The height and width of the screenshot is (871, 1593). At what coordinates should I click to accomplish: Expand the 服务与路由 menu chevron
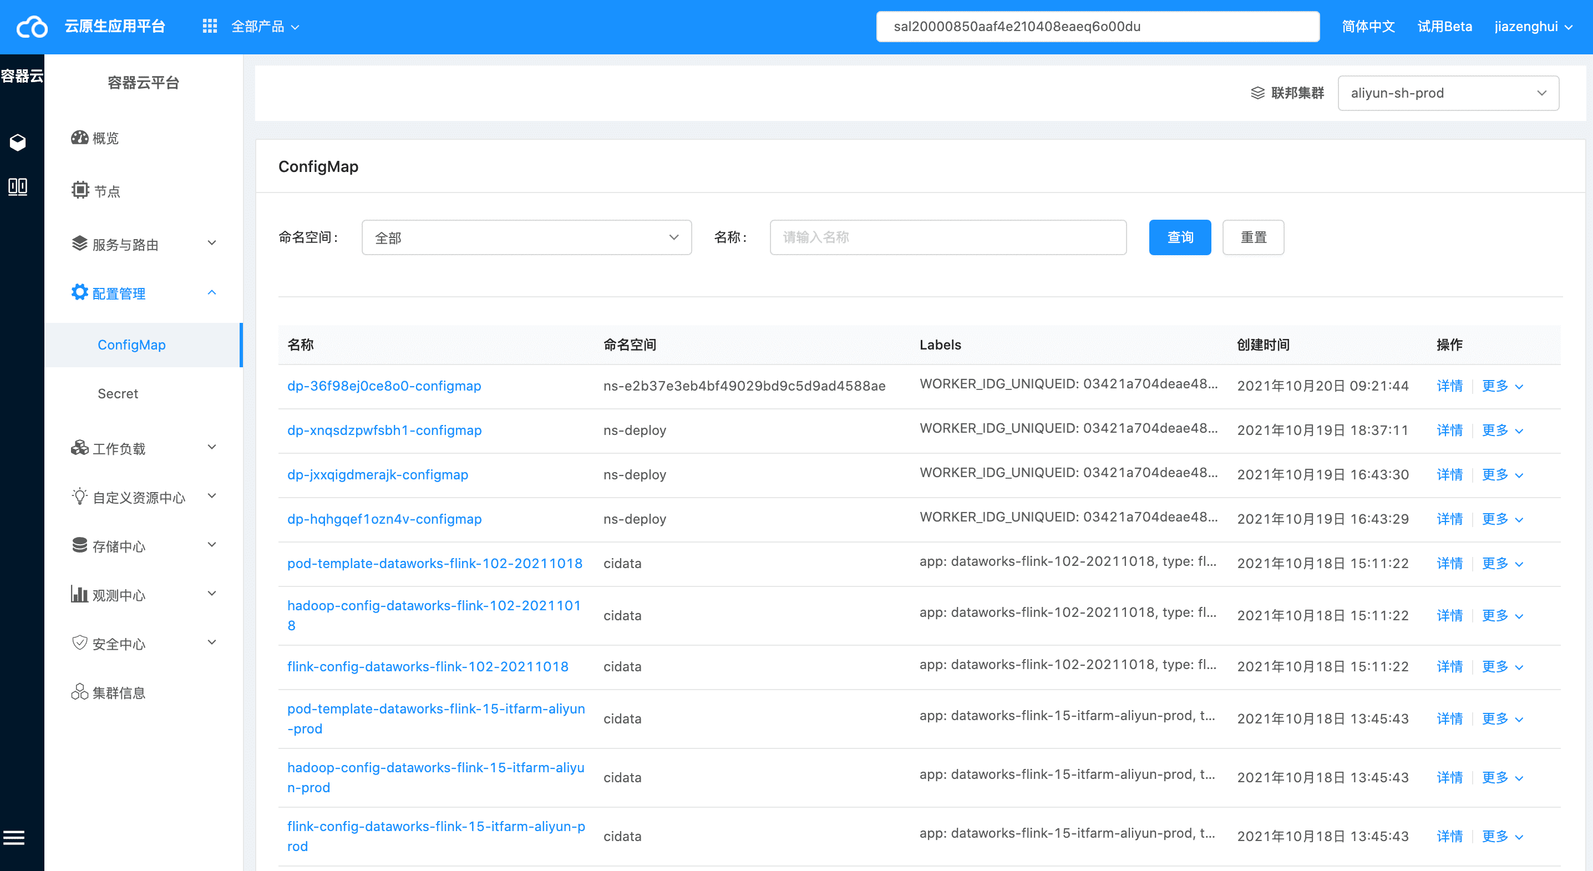pyautogui.click(x=211, y=243)
